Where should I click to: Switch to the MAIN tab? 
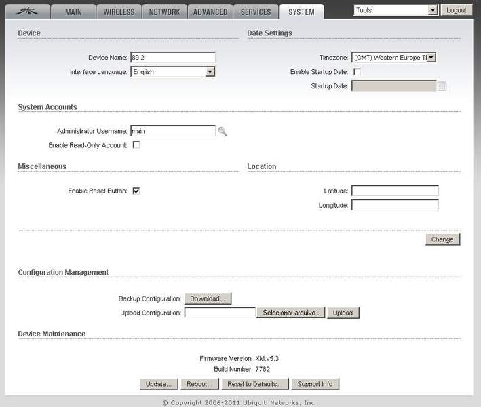pos(73,12)
